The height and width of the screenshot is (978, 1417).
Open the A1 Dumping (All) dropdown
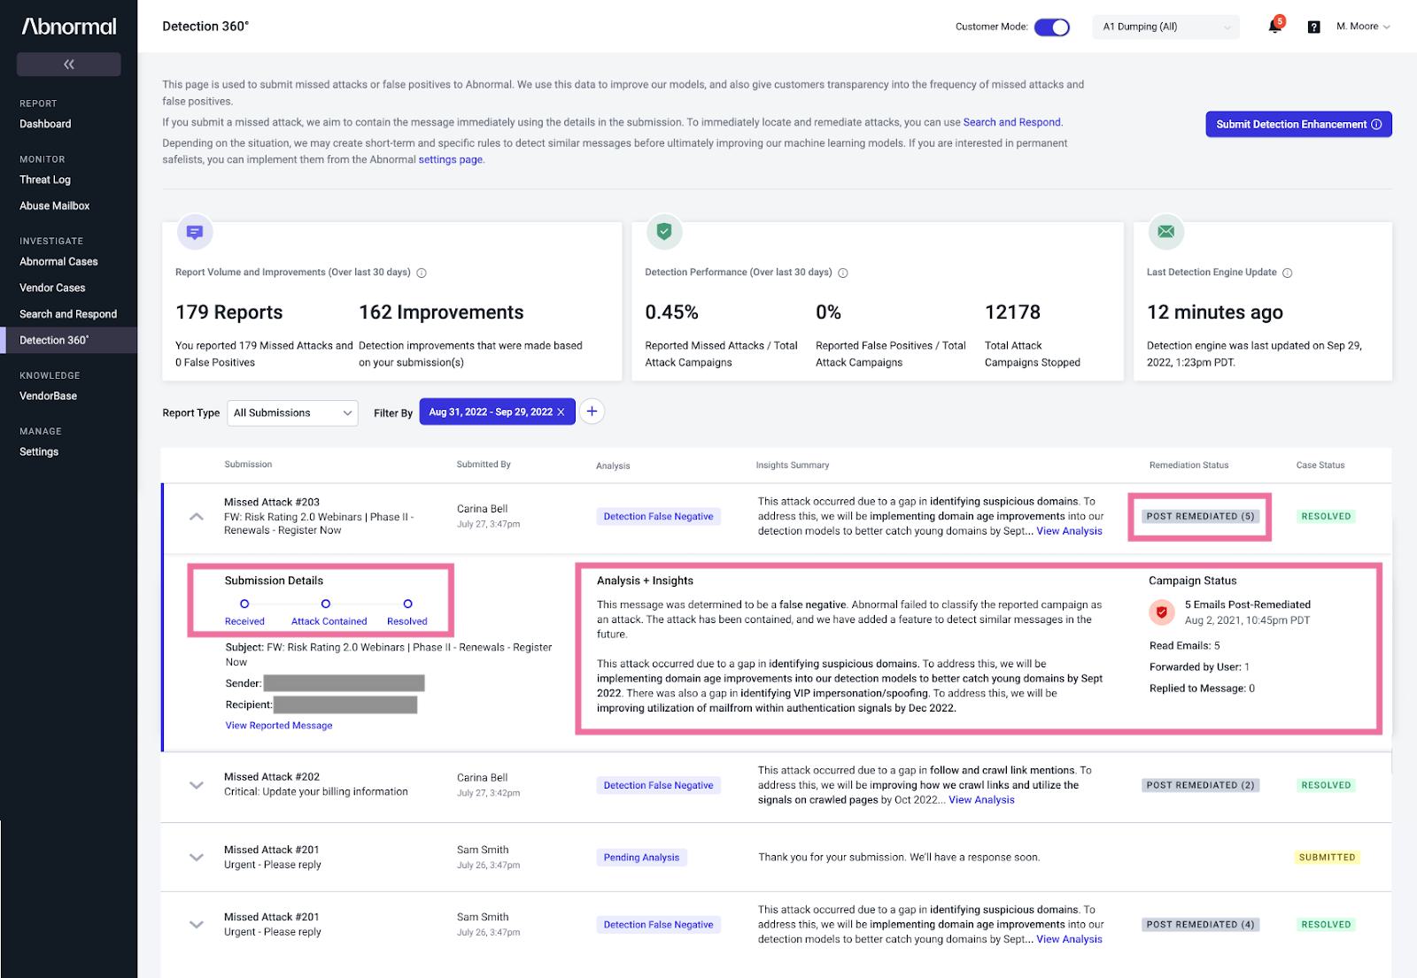[1166, 27]
